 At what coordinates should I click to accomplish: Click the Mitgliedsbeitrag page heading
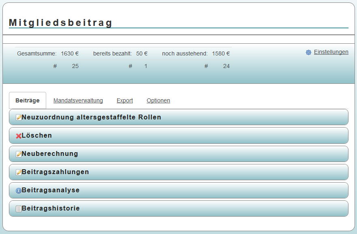click(x=61, y=23)
